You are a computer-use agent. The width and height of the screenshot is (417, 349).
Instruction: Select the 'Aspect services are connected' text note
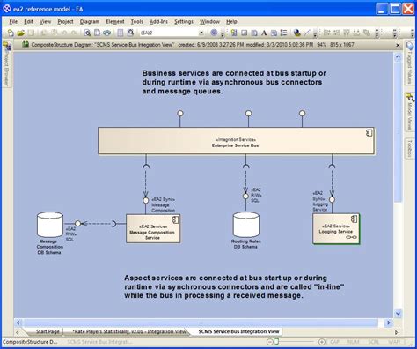click(234, 286)
